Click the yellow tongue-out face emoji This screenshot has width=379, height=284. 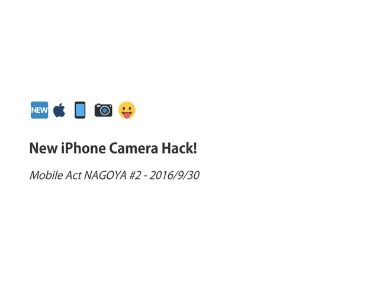[x=127, y=110]
